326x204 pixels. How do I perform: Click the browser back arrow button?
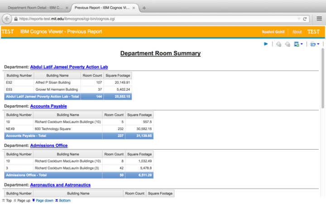click(7, 19)
